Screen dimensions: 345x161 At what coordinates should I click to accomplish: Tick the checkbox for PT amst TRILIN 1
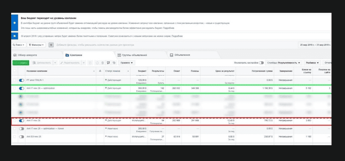(15, 80)
